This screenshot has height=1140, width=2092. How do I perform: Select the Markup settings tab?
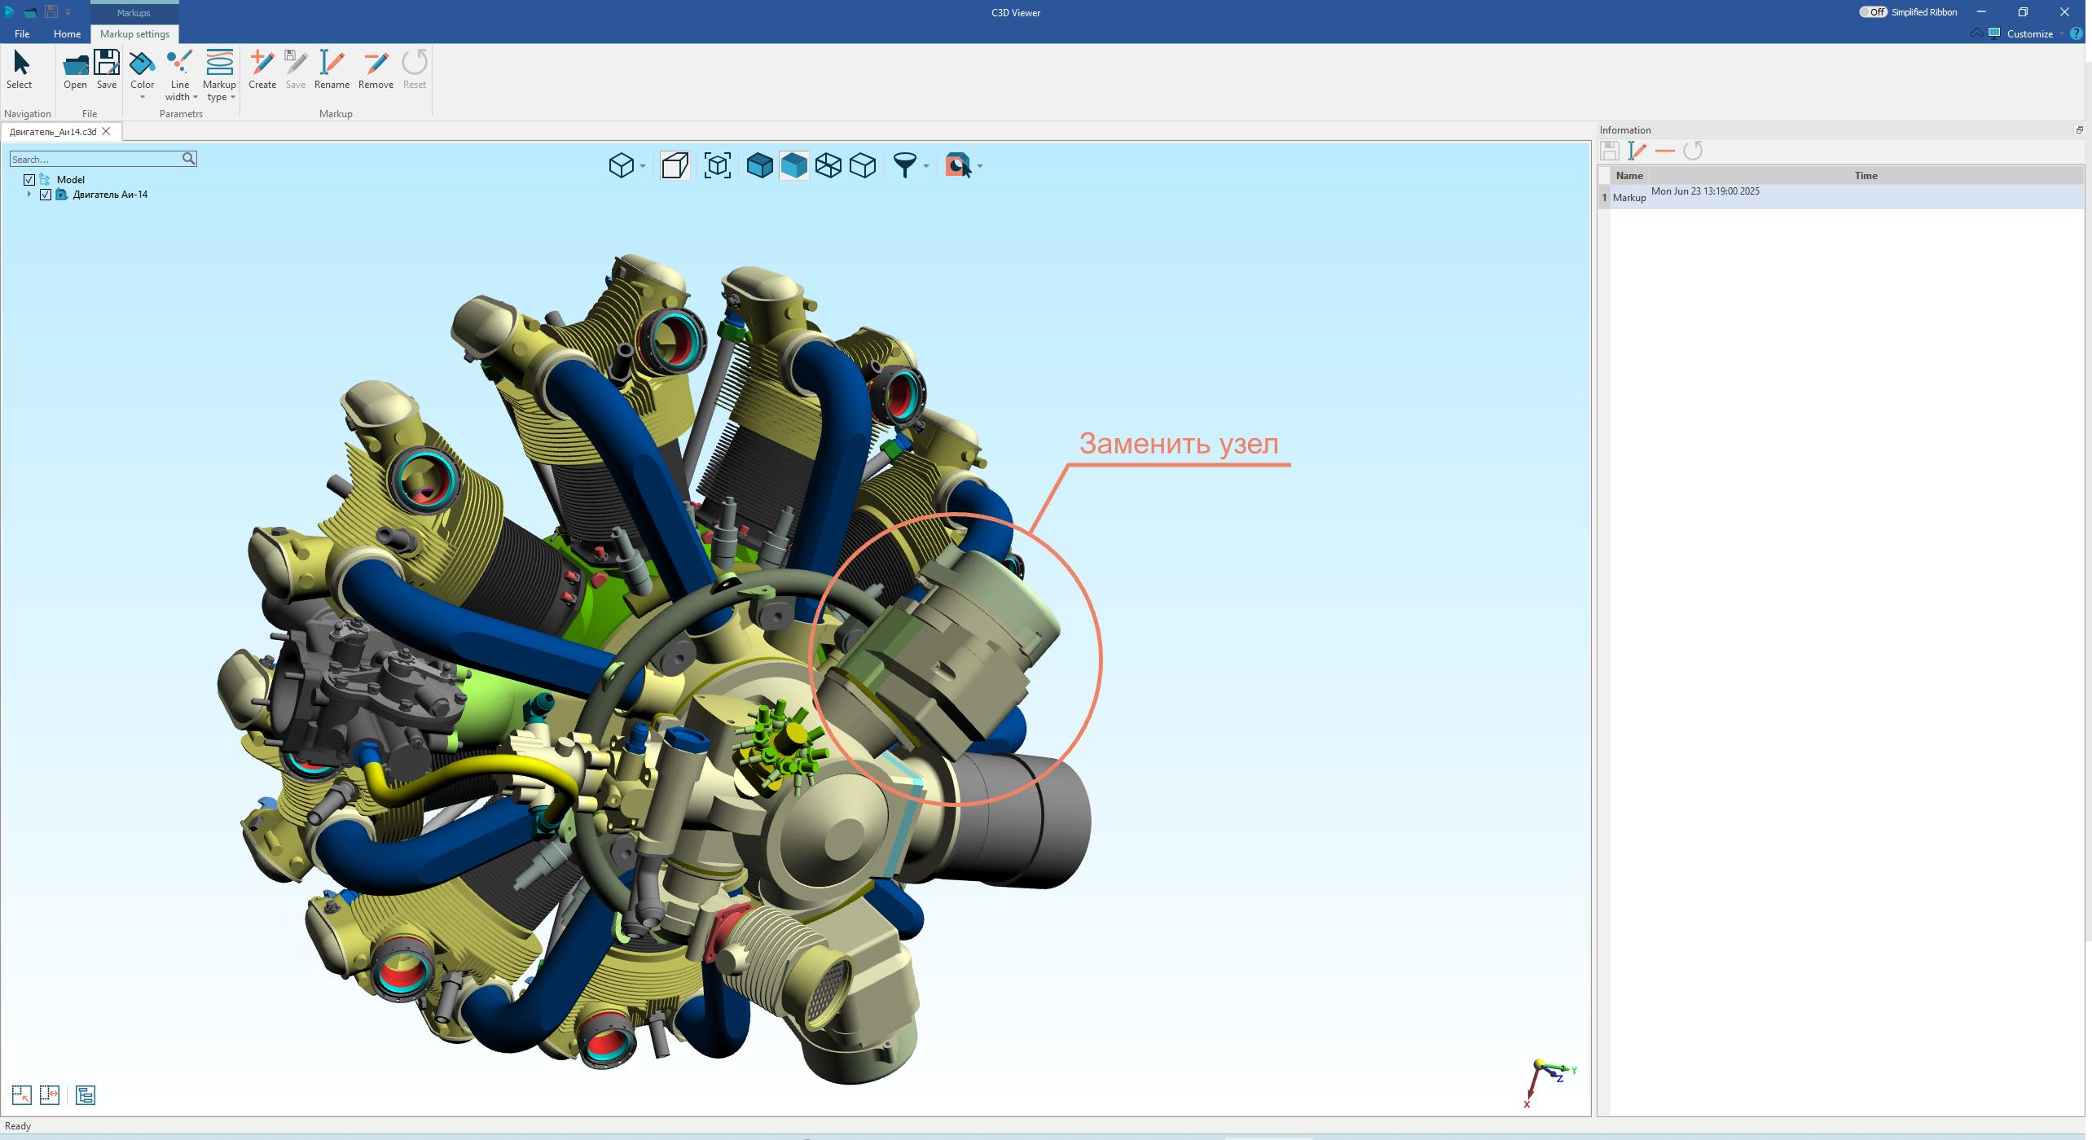[134, 34]
